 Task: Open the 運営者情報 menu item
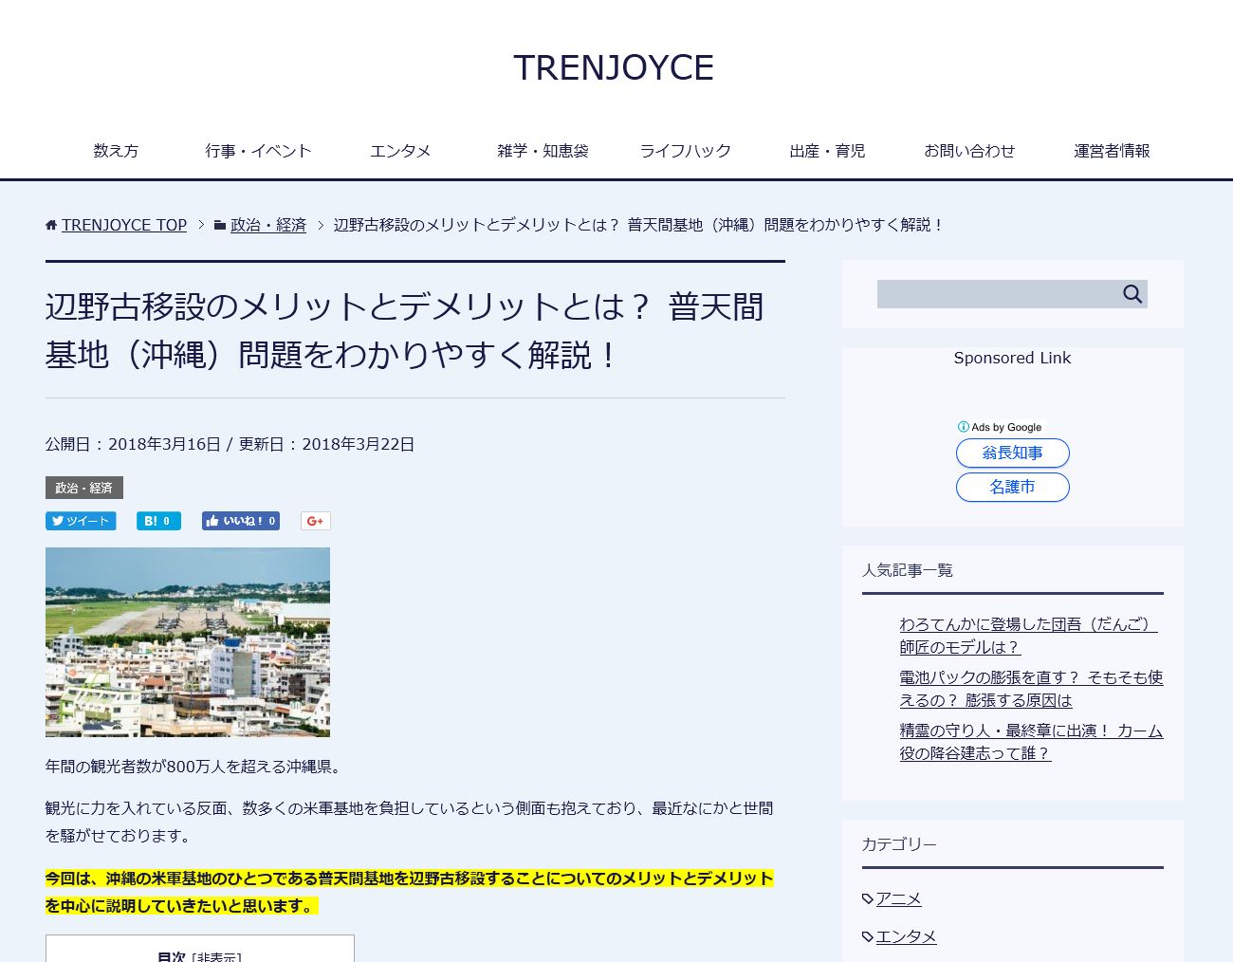click(x=1112, y=151)
